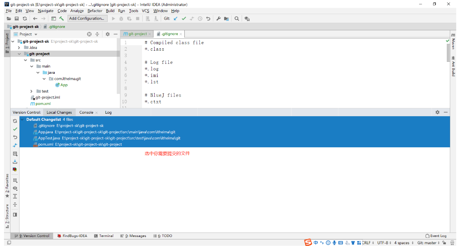This screenshot has height=249, width=457.
Task: Click Collapse All in Version Control sidebar
Action: (x=15, y=204)
